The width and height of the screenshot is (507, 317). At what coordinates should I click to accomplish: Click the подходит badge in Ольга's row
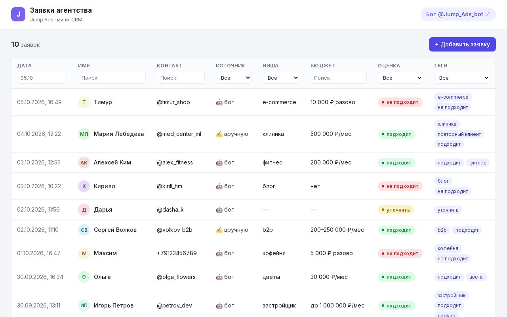coord(396,277)
